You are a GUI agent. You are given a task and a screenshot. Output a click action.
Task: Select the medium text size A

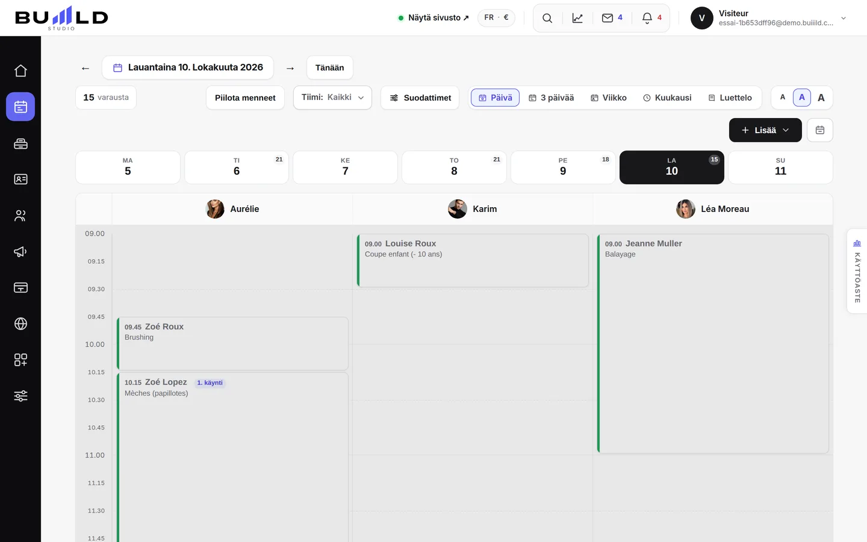(x=802, y=98)
